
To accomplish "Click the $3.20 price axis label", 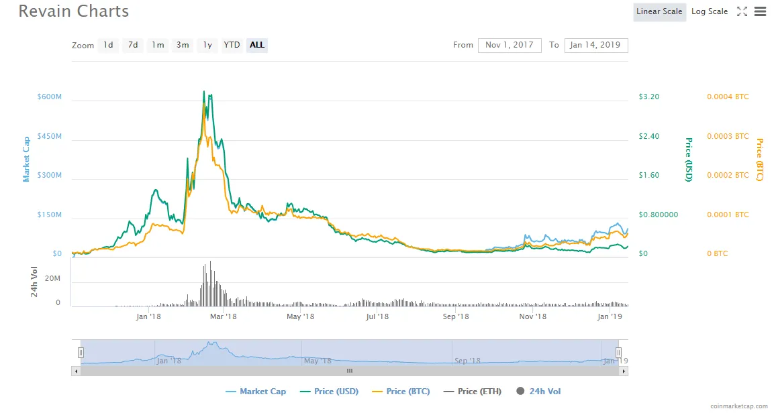I will coord(648,97).
